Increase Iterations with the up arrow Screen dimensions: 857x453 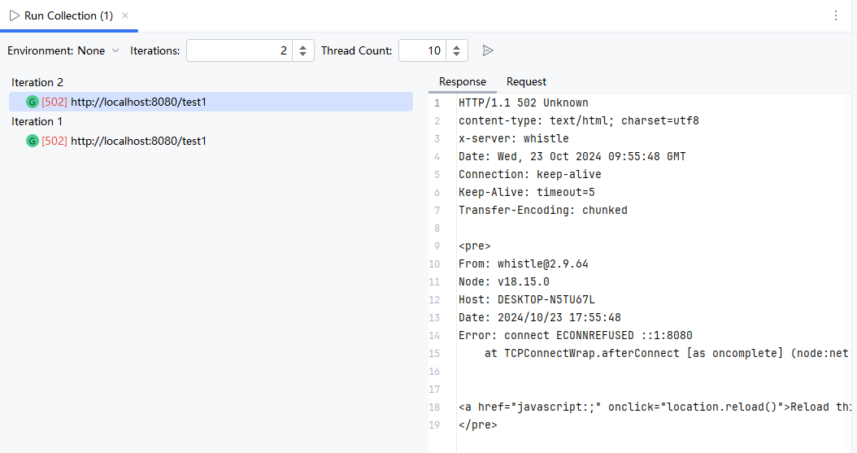[302, 46]
